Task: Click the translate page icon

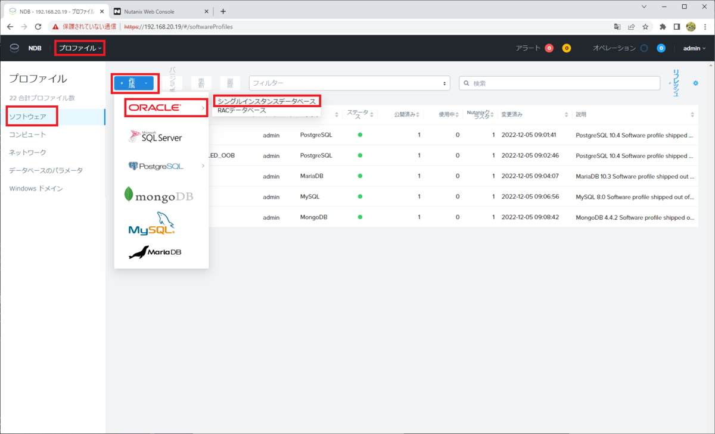Action: click(x=618, y=27)
